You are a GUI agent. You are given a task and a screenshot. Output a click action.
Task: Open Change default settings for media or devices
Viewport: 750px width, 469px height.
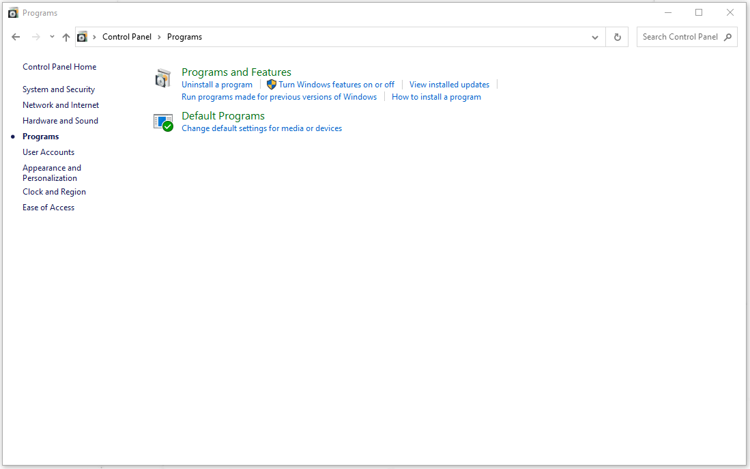pos(261,128)
